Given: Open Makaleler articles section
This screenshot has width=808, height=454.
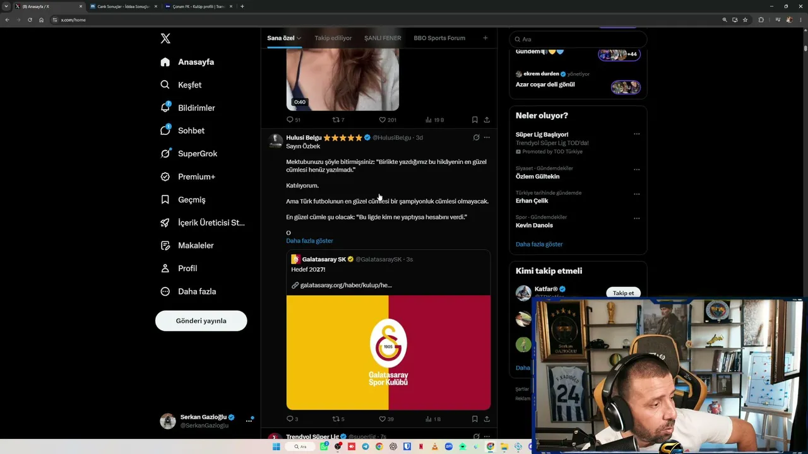Looking at the screenshot, I should [x=187, y=245].
